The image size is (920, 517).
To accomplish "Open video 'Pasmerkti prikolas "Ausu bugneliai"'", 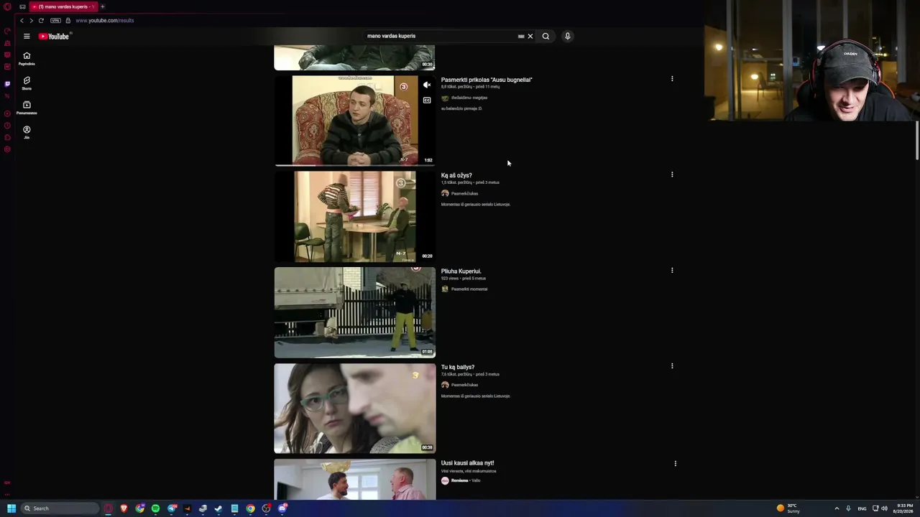I will (x=487, y=80).
